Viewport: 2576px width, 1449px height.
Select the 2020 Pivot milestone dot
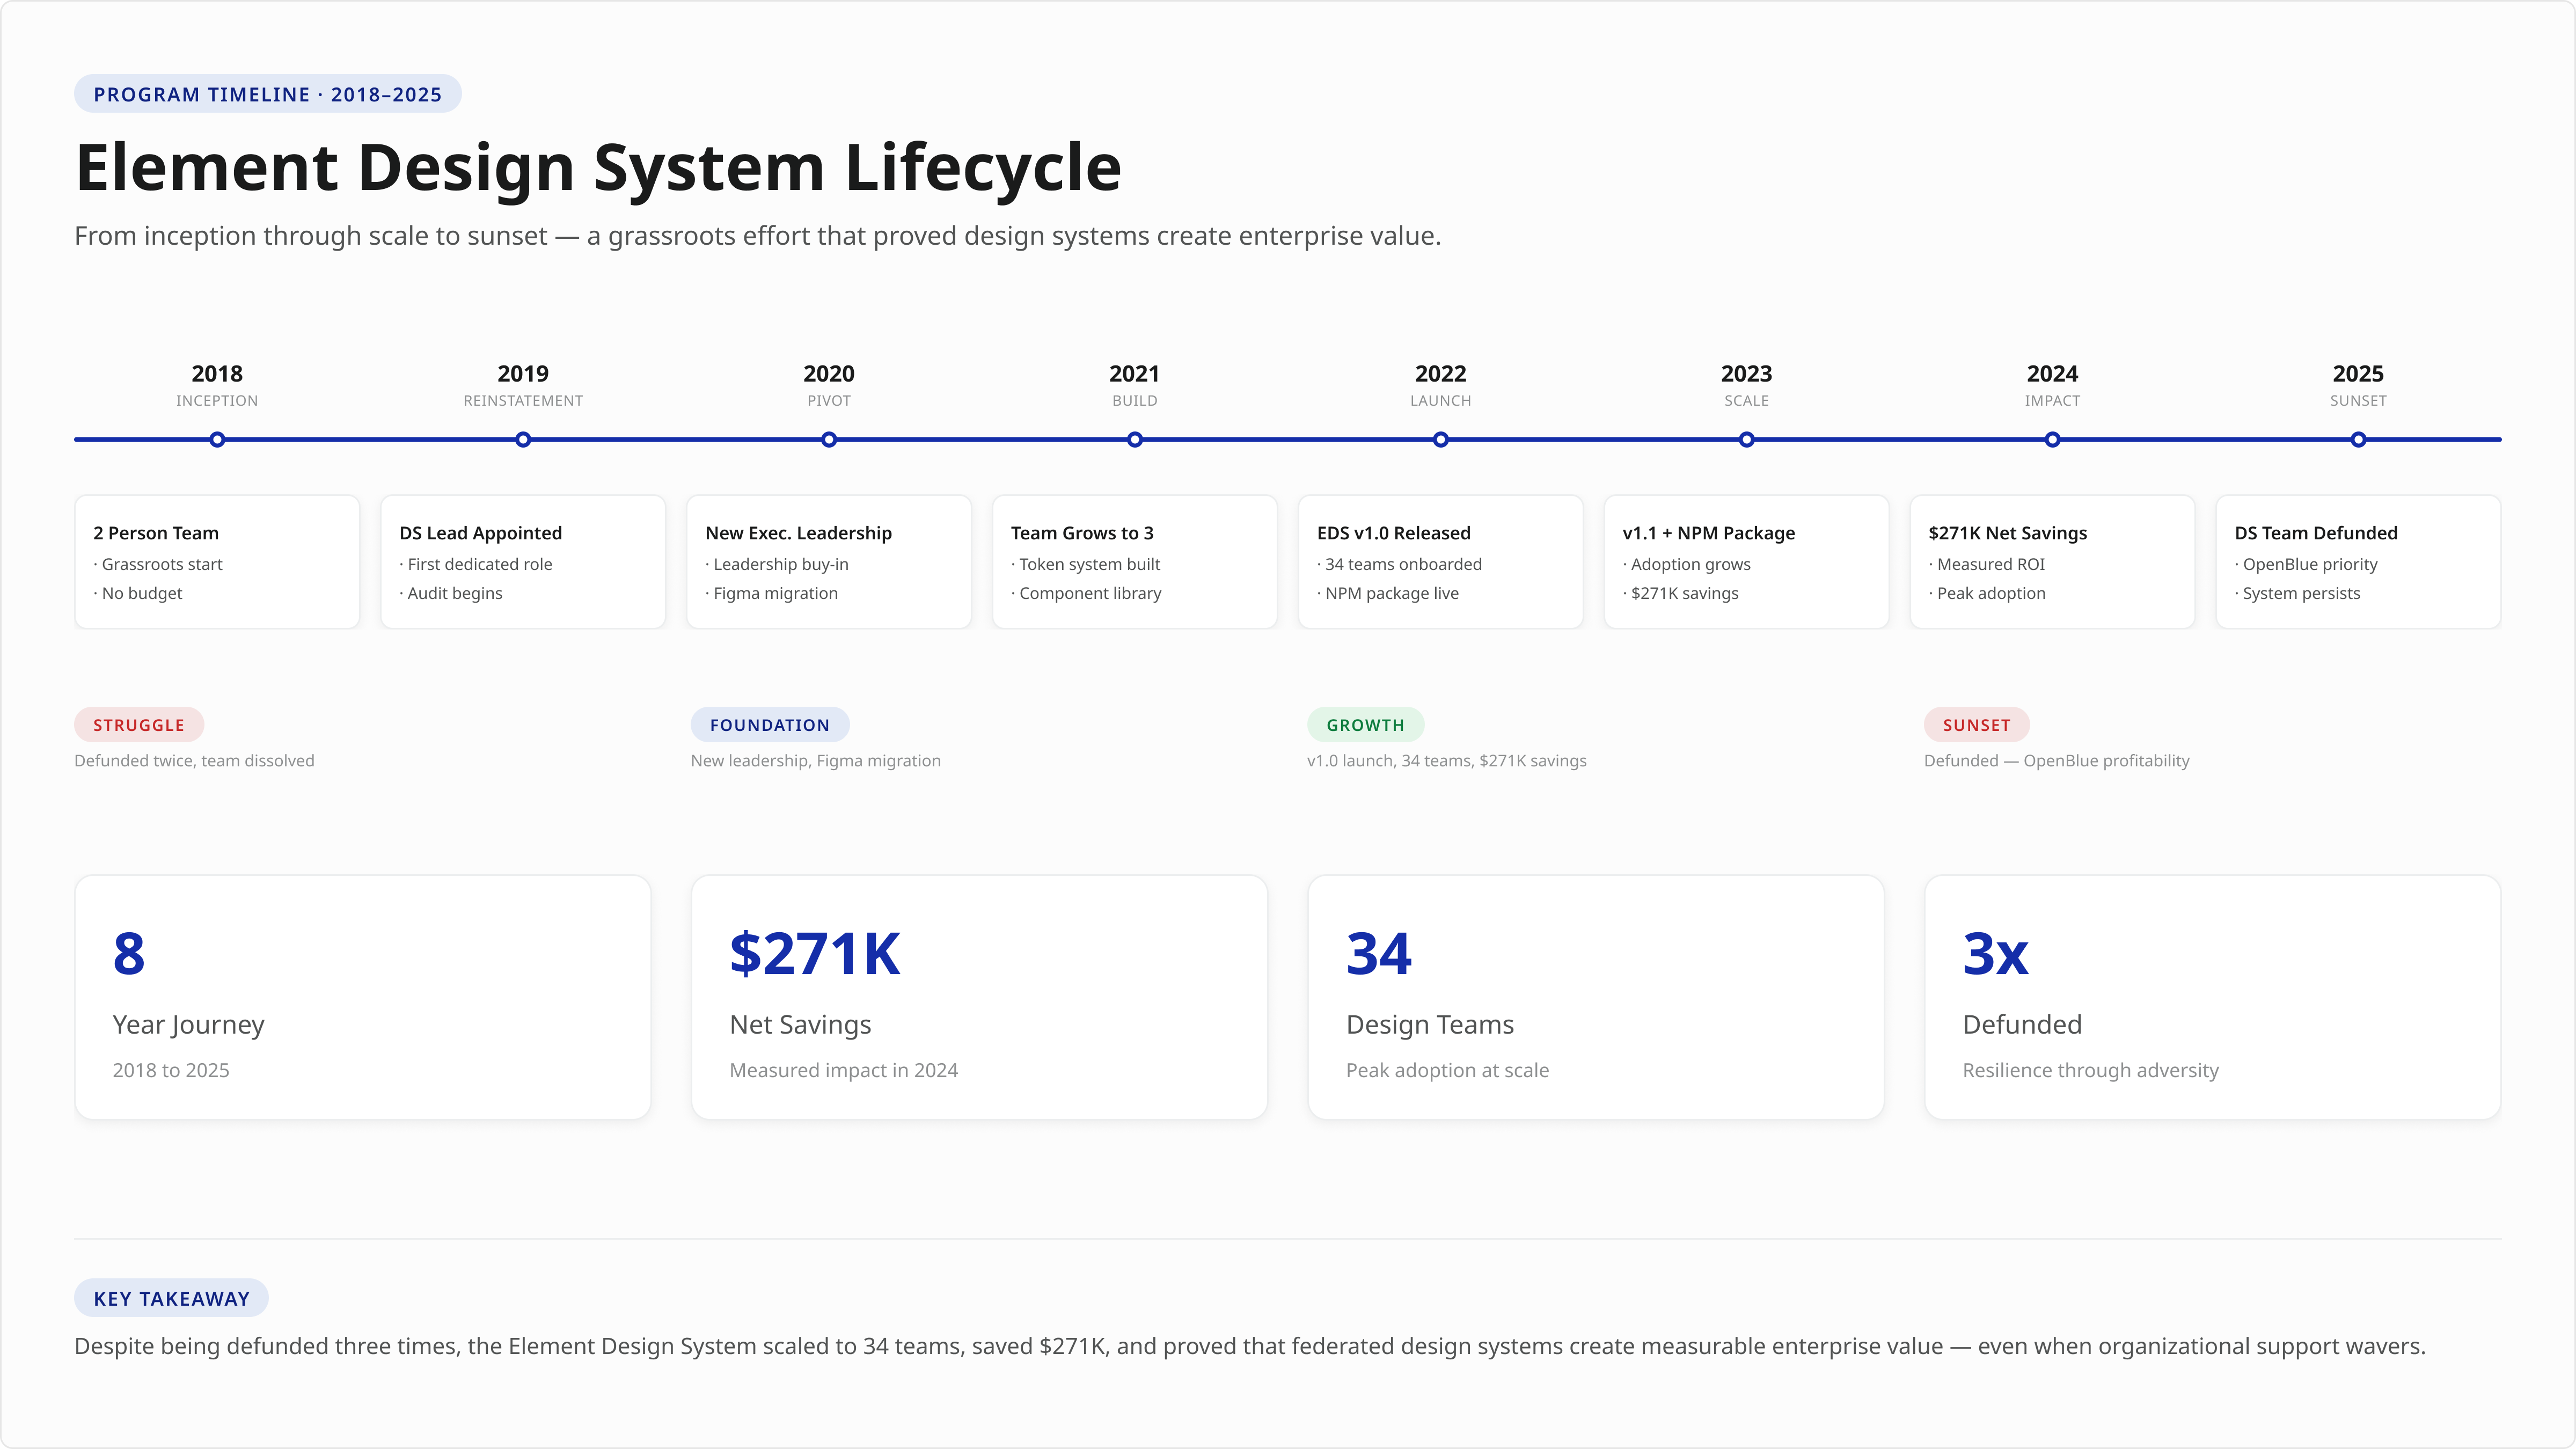point(828,439)
